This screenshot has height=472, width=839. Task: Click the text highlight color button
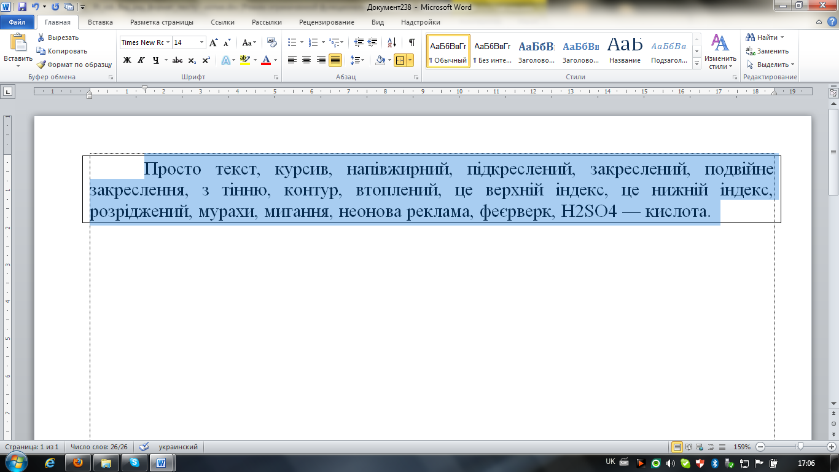coord(245,60)
